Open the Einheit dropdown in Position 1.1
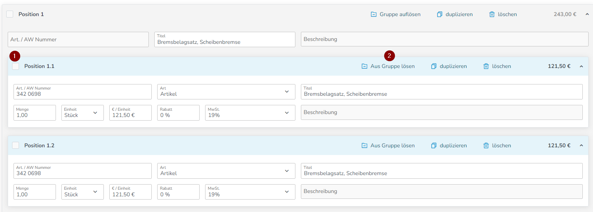This screenshot has width=593, height=212. pyautogui.click(x=83, y=113)
